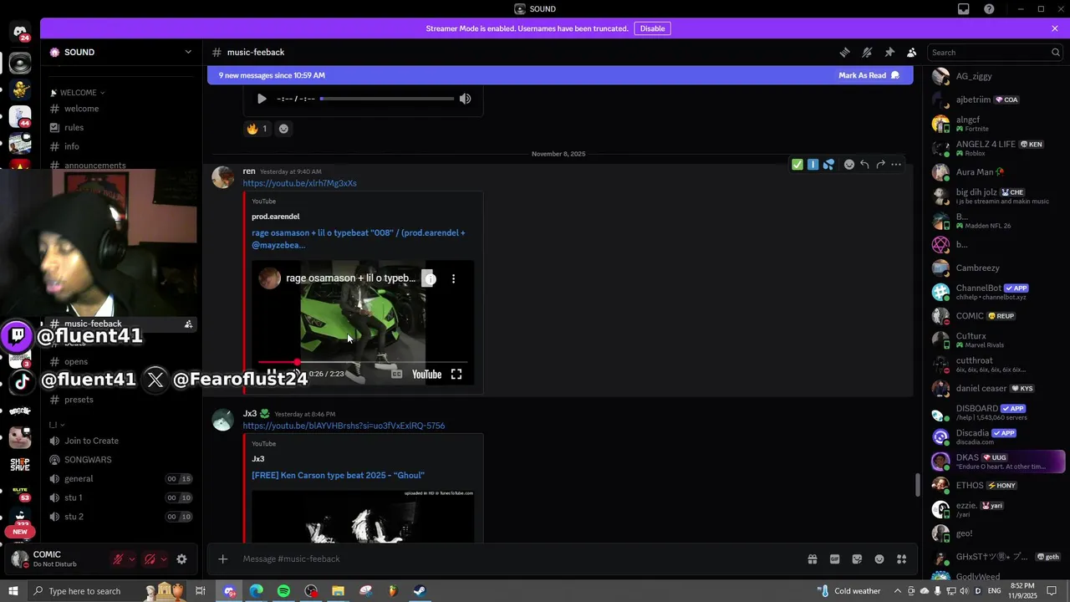The height and width of the screenshot is (602, 1070).
Task: Reply to ren's message arrow
Action: [x=864, y=164]
